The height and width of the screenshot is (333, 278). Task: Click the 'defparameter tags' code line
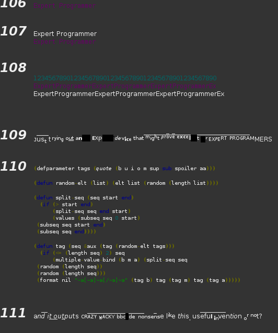pos(125,169)
